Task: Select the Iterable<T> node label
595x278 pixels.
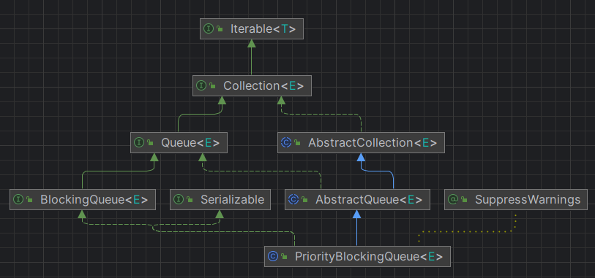Action: tap(263, 28)
